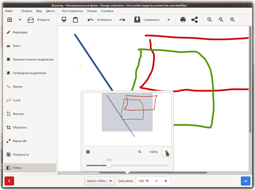Image resolution: width=255 pixels, height=190 pixels.
Task: Click the import image icon
Action: click(x=64, y=20)
